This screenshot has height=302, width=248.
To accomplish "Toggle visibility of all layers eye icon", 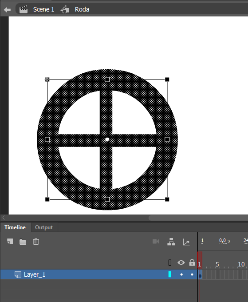I will [x=181, y=262].
